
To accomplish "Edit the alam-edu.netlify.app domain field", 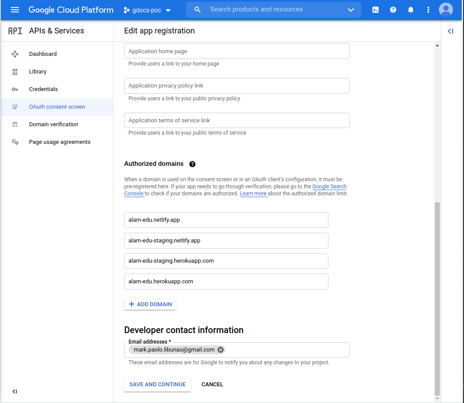I will coord(226,220).
